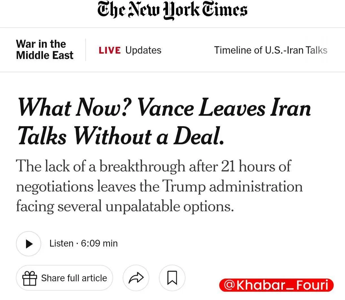Click the curved share arrow icon
Screen dimensions: 345x300
coord(136,278)
